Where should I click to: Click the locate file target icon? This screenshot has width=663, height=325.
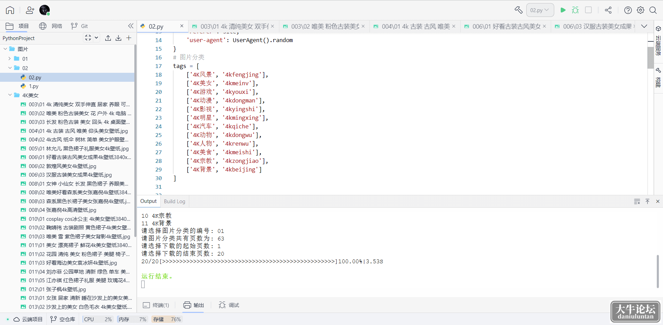88,38
